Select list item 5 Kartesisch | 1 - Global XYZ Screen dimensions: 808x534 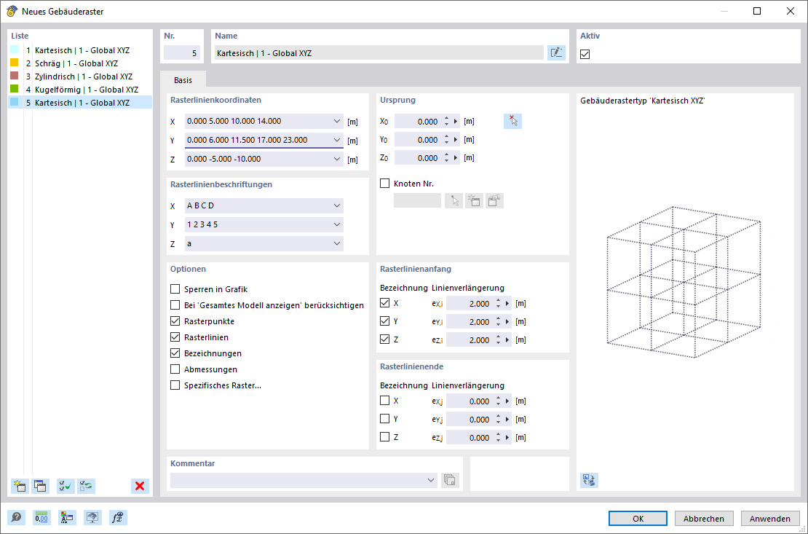click(80, 103)
